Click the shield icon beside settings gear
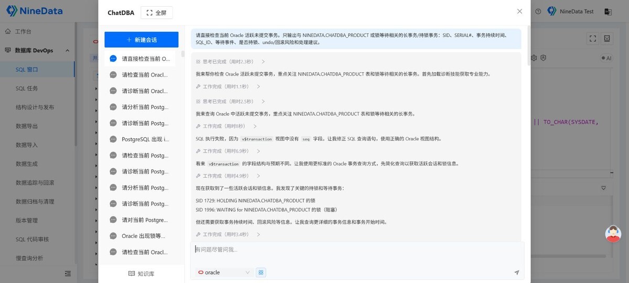The image size is (629, 283). coord(544,58)
